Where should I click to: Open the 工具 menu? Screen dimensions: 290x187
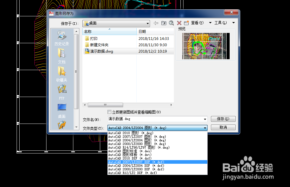point(221,23)
